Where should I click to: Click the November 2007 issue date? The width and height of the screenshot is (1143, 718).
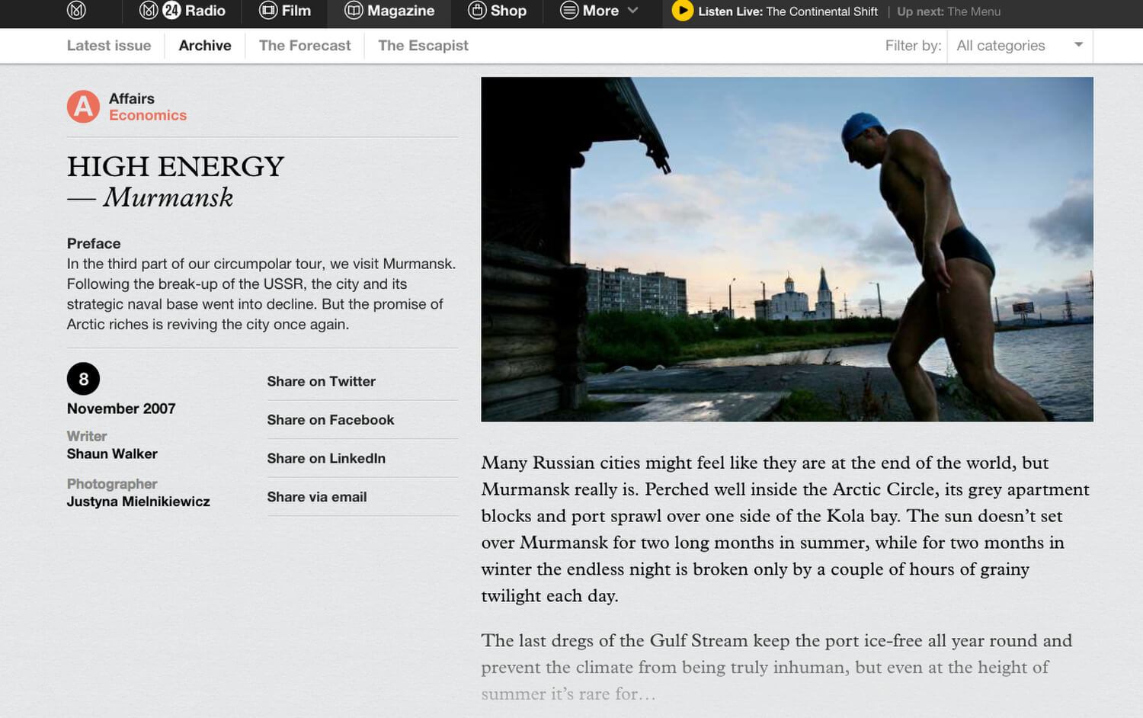pos(121,409)
